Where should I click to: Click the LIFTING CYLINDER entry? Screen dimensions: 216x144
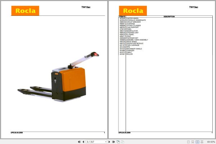coord(134,25)
